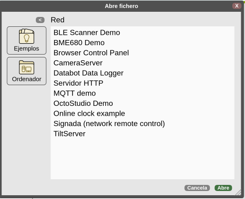
Task: Click the green Abre button
Action: 223,188
